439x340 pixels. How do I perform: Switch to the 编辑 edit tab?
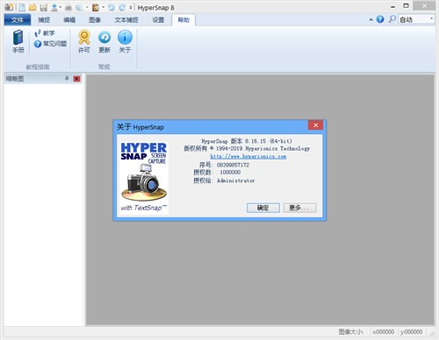[69, 19]
